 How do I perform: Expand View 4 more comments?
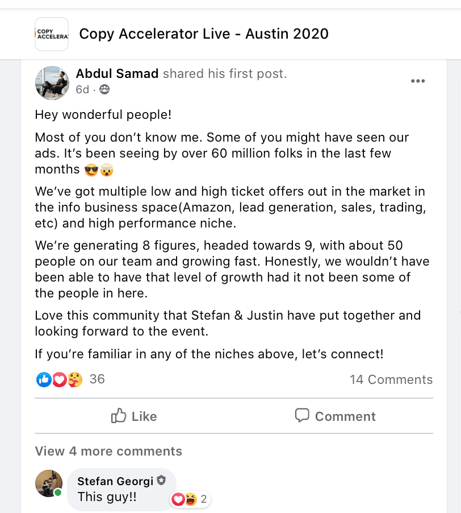click(x=108, y=451)
